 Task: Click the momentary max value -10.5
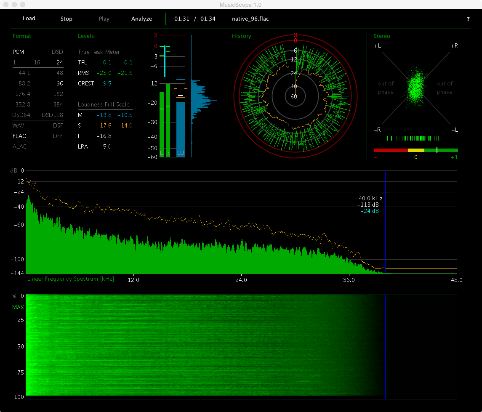click(125, 115)
